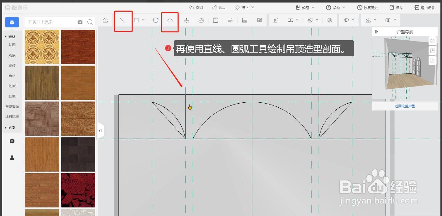The width and height of the screenshot is (442, 216).
Task: Select the 瓷砖 category
Action: 12,65
